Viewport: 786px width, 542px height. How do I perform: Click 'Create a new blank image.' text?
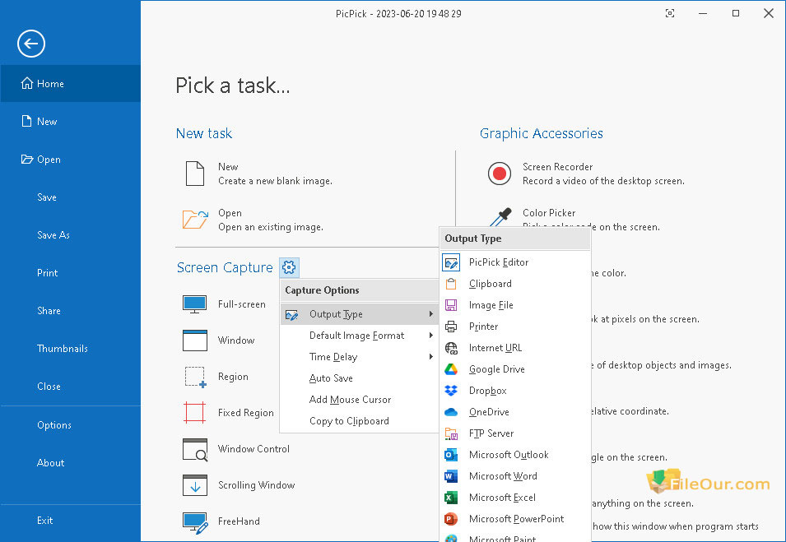click(x=275, y=181)
